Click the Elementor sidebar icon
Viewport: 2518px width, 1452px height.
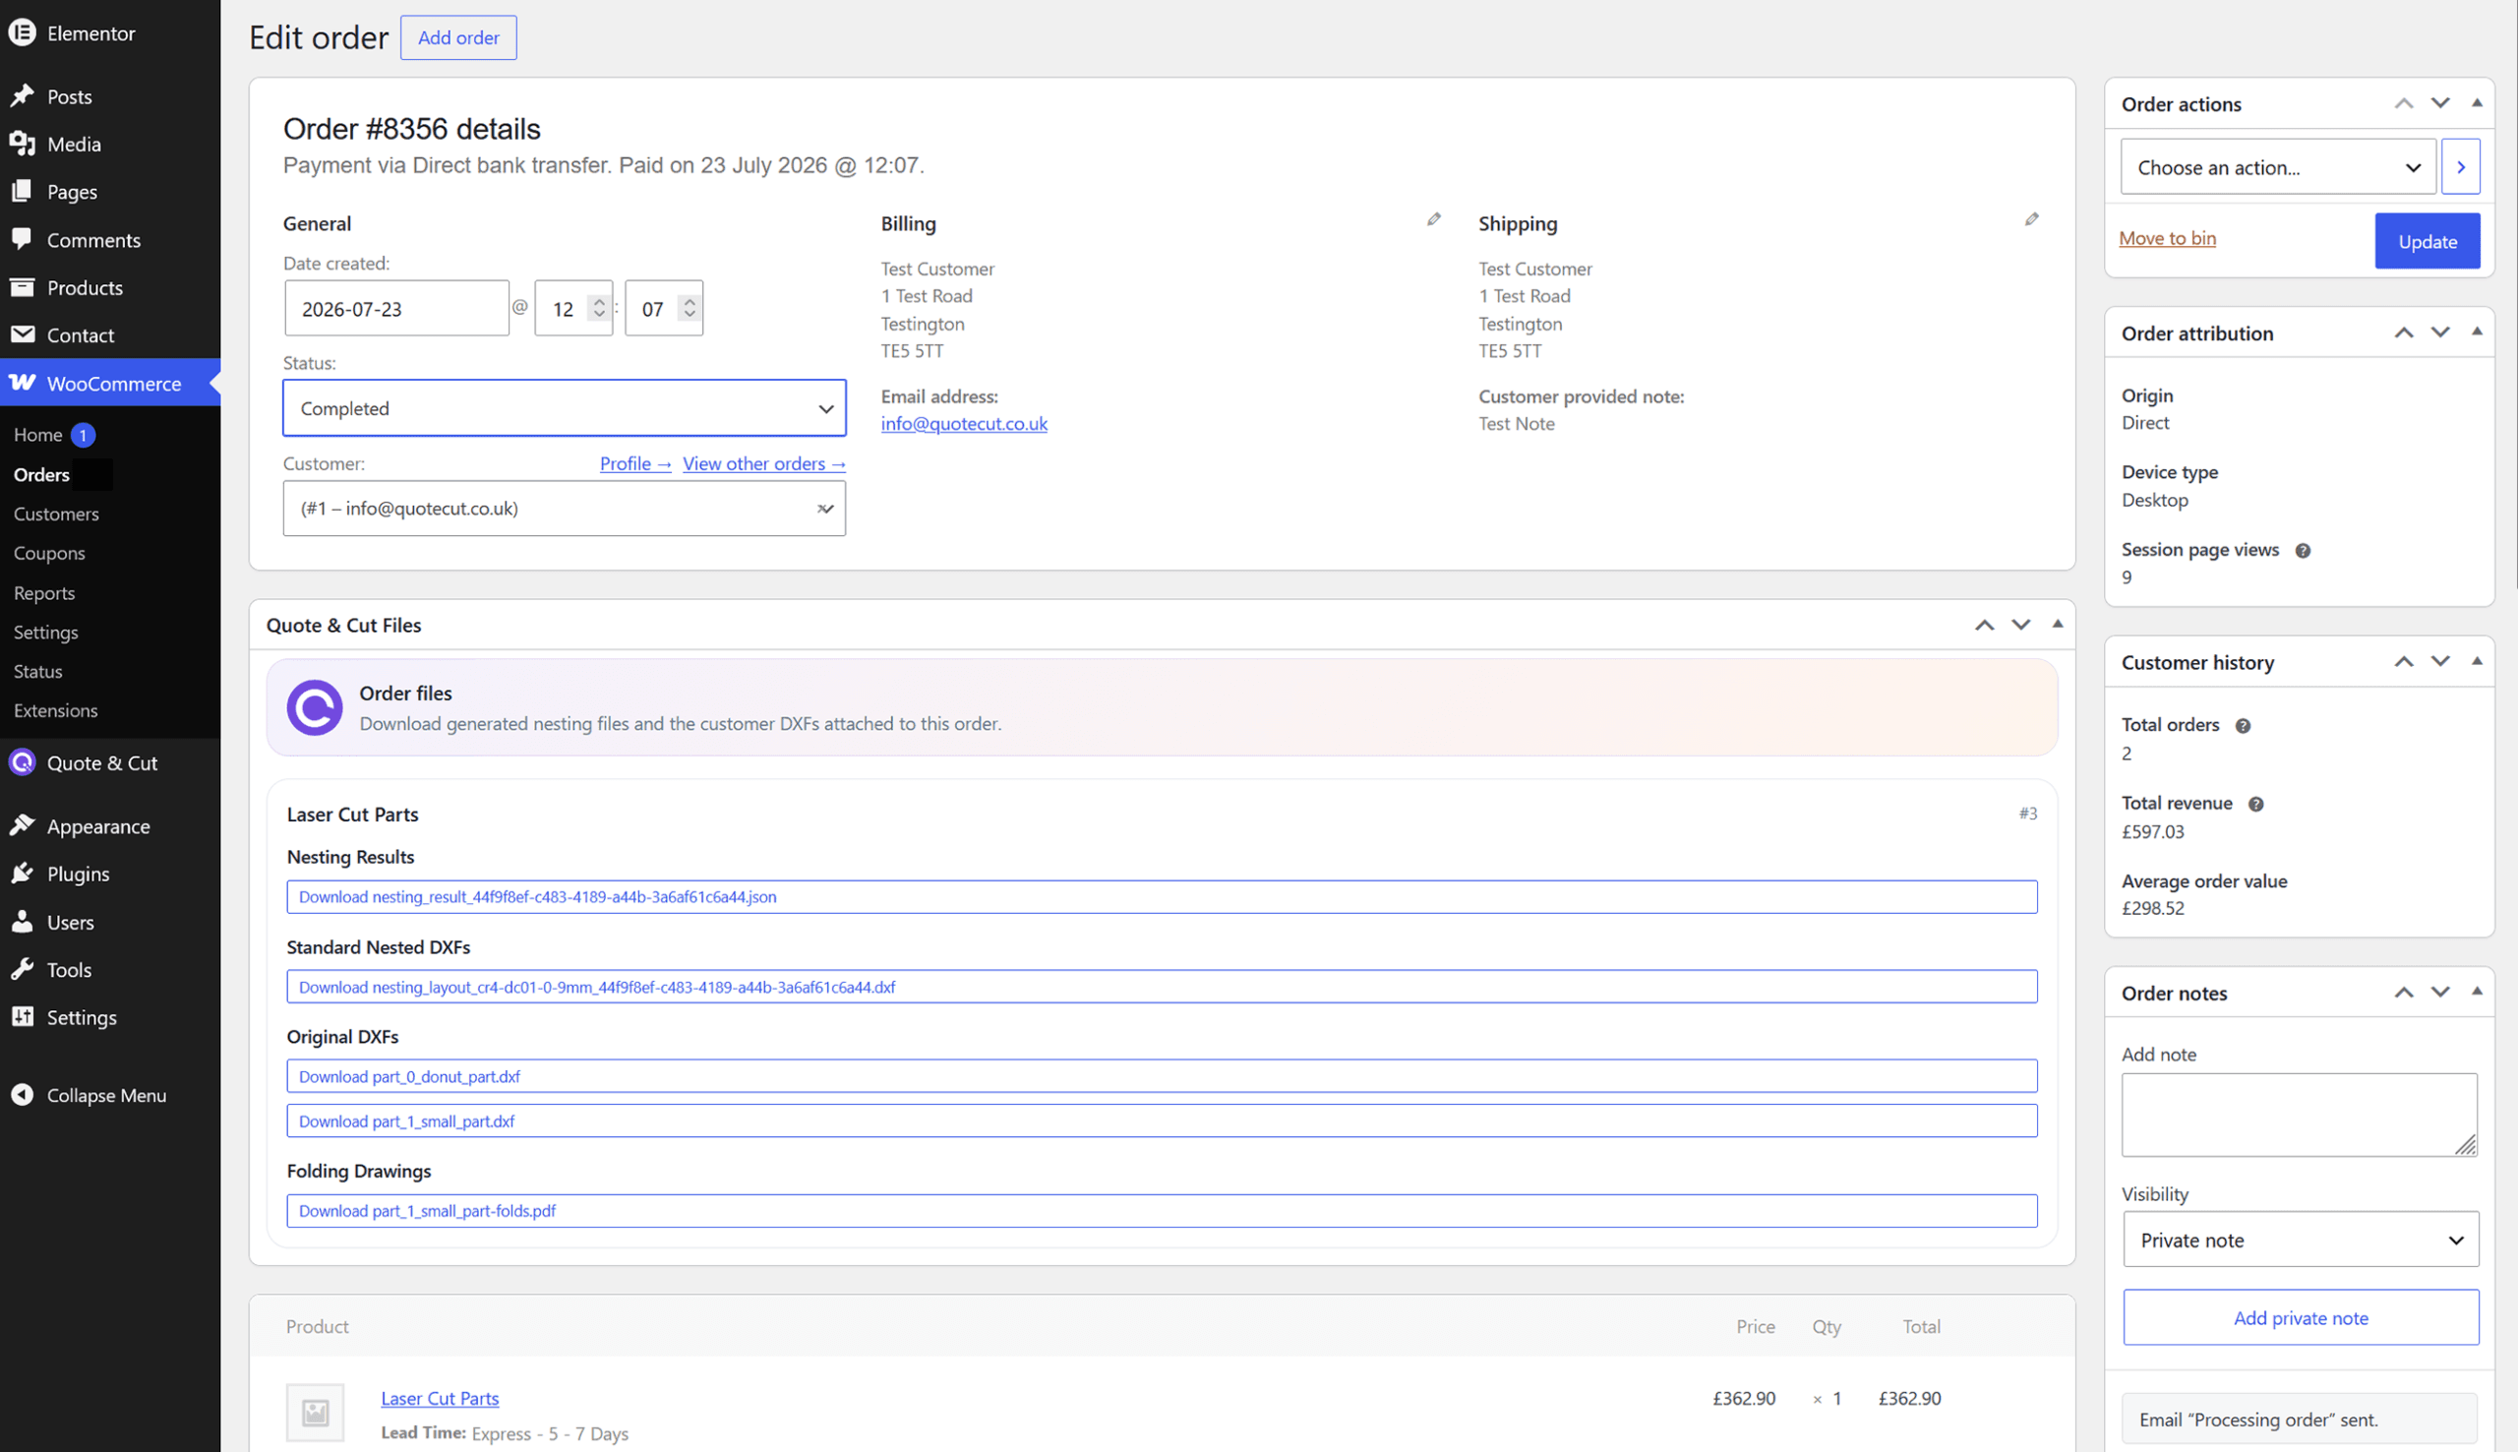22,32
